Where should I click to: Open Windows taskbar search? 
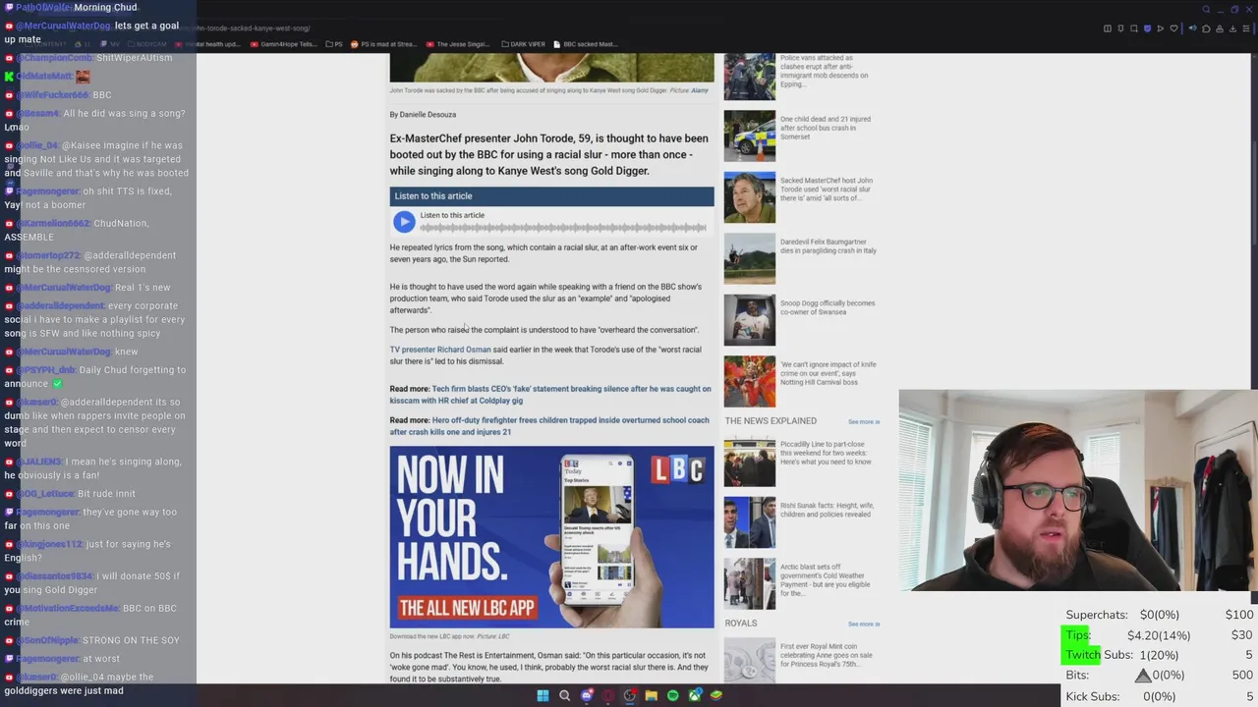click(564, 695)
